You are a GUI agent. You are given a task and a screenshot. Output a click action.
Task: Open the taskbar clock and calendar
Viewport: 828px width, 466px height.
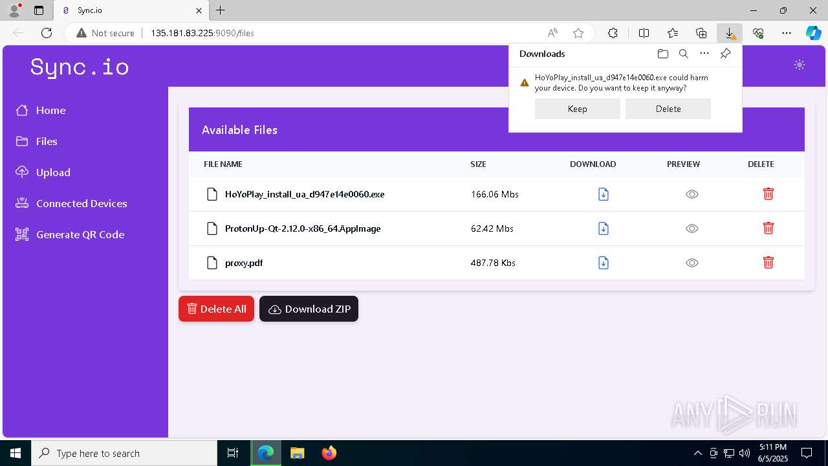[x=773, y=453]
